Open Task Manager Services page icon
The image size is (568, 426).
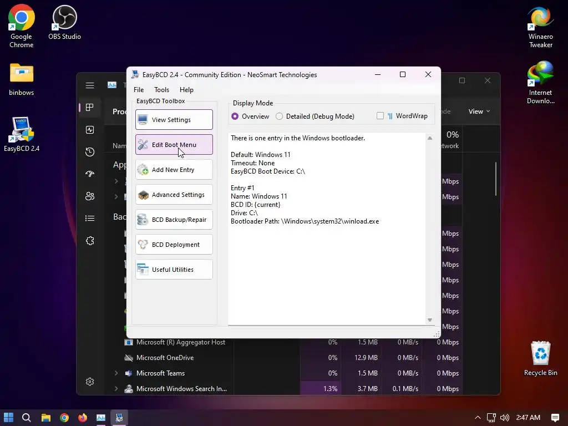point(90,241)
